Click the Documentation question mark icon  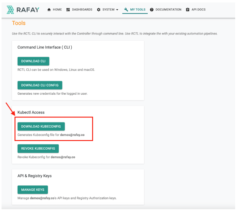[x=152, y=10]
